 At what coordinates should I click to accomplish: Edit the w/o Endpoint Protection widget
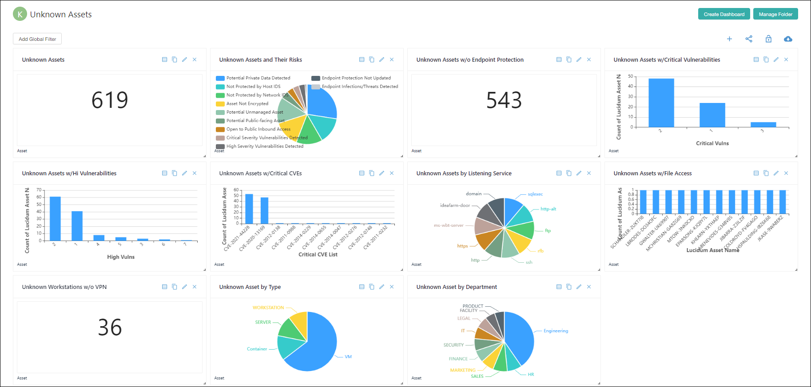tap(579, 59)
